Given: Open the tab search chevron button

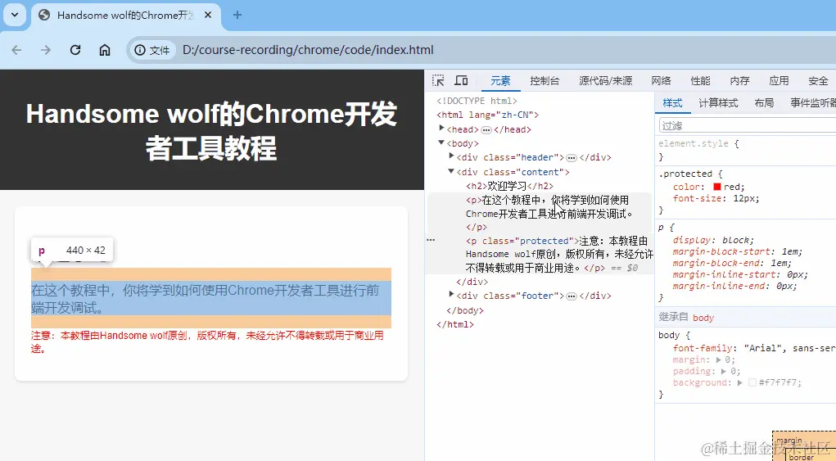Looking at the screenshot, I should (15, 15).
